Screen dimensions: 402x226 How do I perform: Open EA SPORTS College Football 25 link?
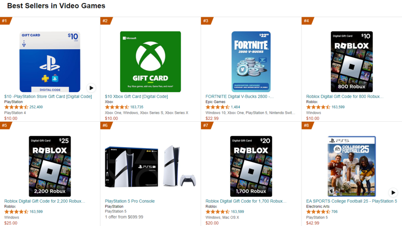[x=351, y=201]
